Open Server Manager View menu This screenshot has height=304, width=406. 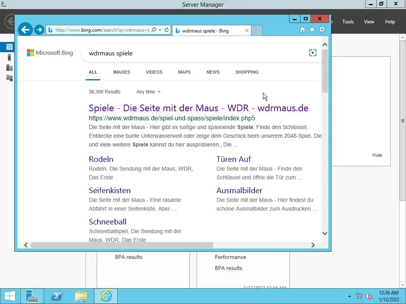[369, 22]
